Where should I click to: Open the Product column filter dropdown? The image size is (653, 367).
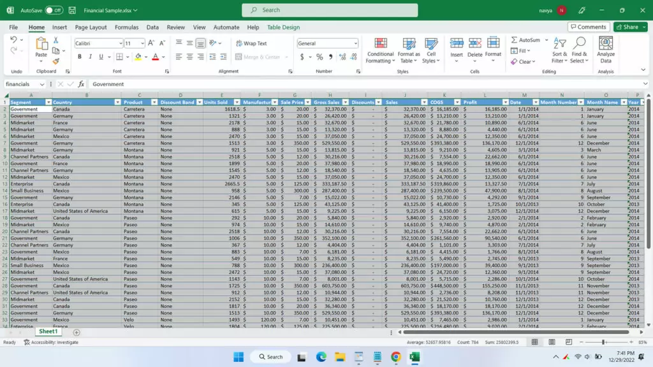[x=154, y=103]
